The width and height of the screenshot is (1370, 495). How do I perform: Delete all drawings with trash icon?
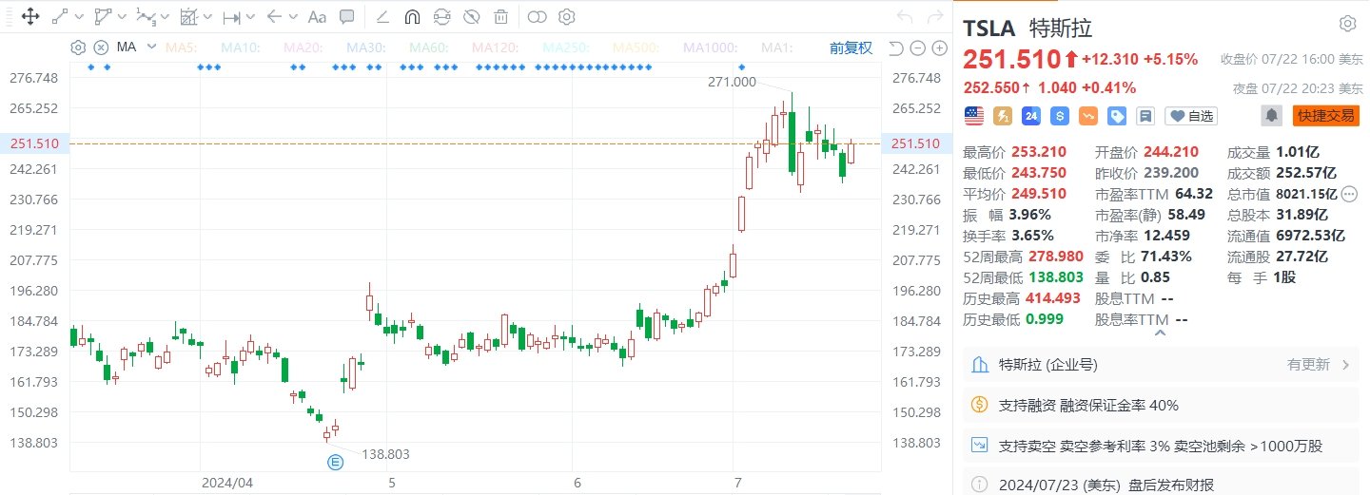500,16
